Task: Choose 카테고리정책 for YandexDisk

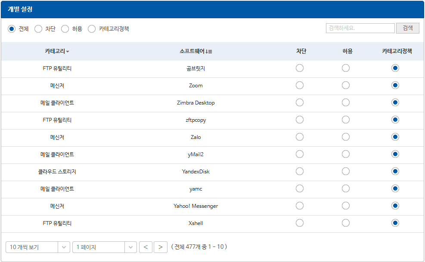Action: coord(395,171)
